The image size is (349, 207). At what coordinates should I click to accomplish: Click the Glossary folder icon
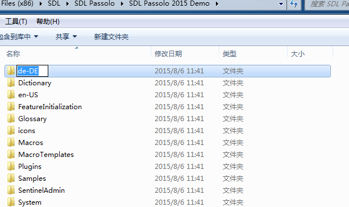(11, 119)
